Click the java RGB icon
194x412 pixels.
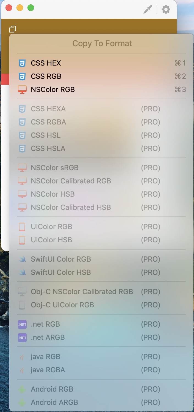click(x=22, y=357)
